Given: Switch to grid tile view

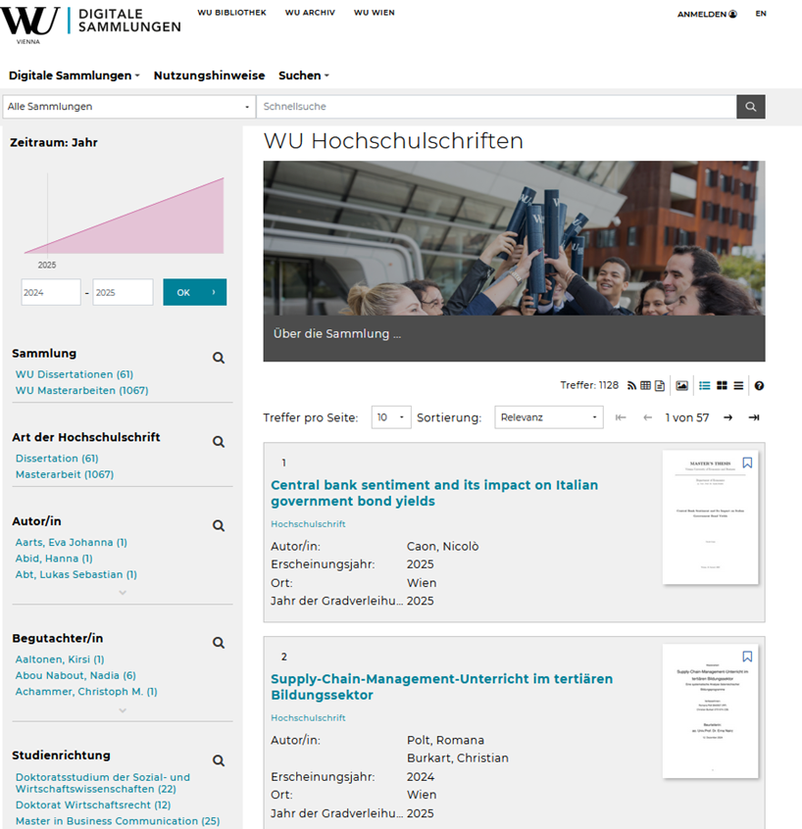Looking at the screenshot, I should pos(722,386).
